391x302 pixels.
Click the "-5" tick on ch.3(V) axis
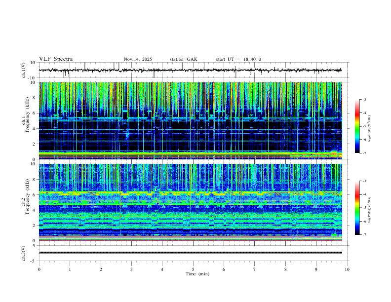(x=34, y=261)
